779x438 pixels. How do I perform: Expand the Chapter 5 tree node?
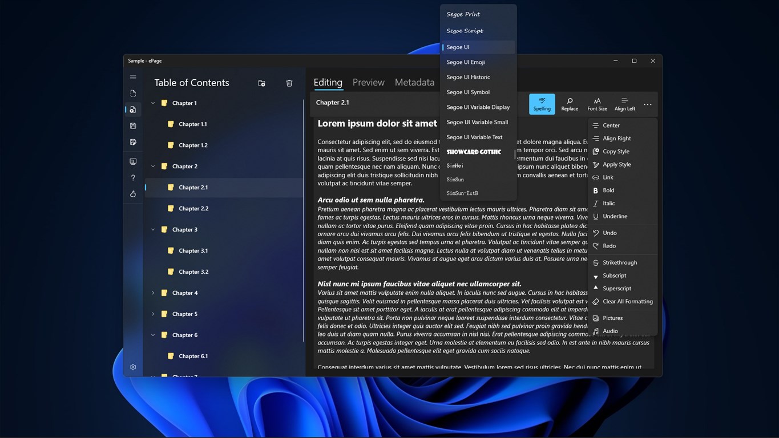(153, 314)
